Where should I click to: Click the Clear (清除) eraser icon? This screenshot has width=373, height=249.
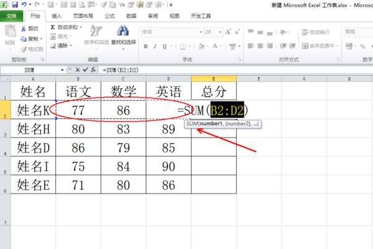tap(53, 45)
